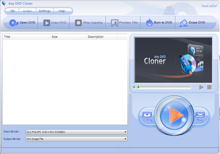Click the Stop Copying square icon
The height and width of the screenshot is (154, 220).
(x=78, y=23)
